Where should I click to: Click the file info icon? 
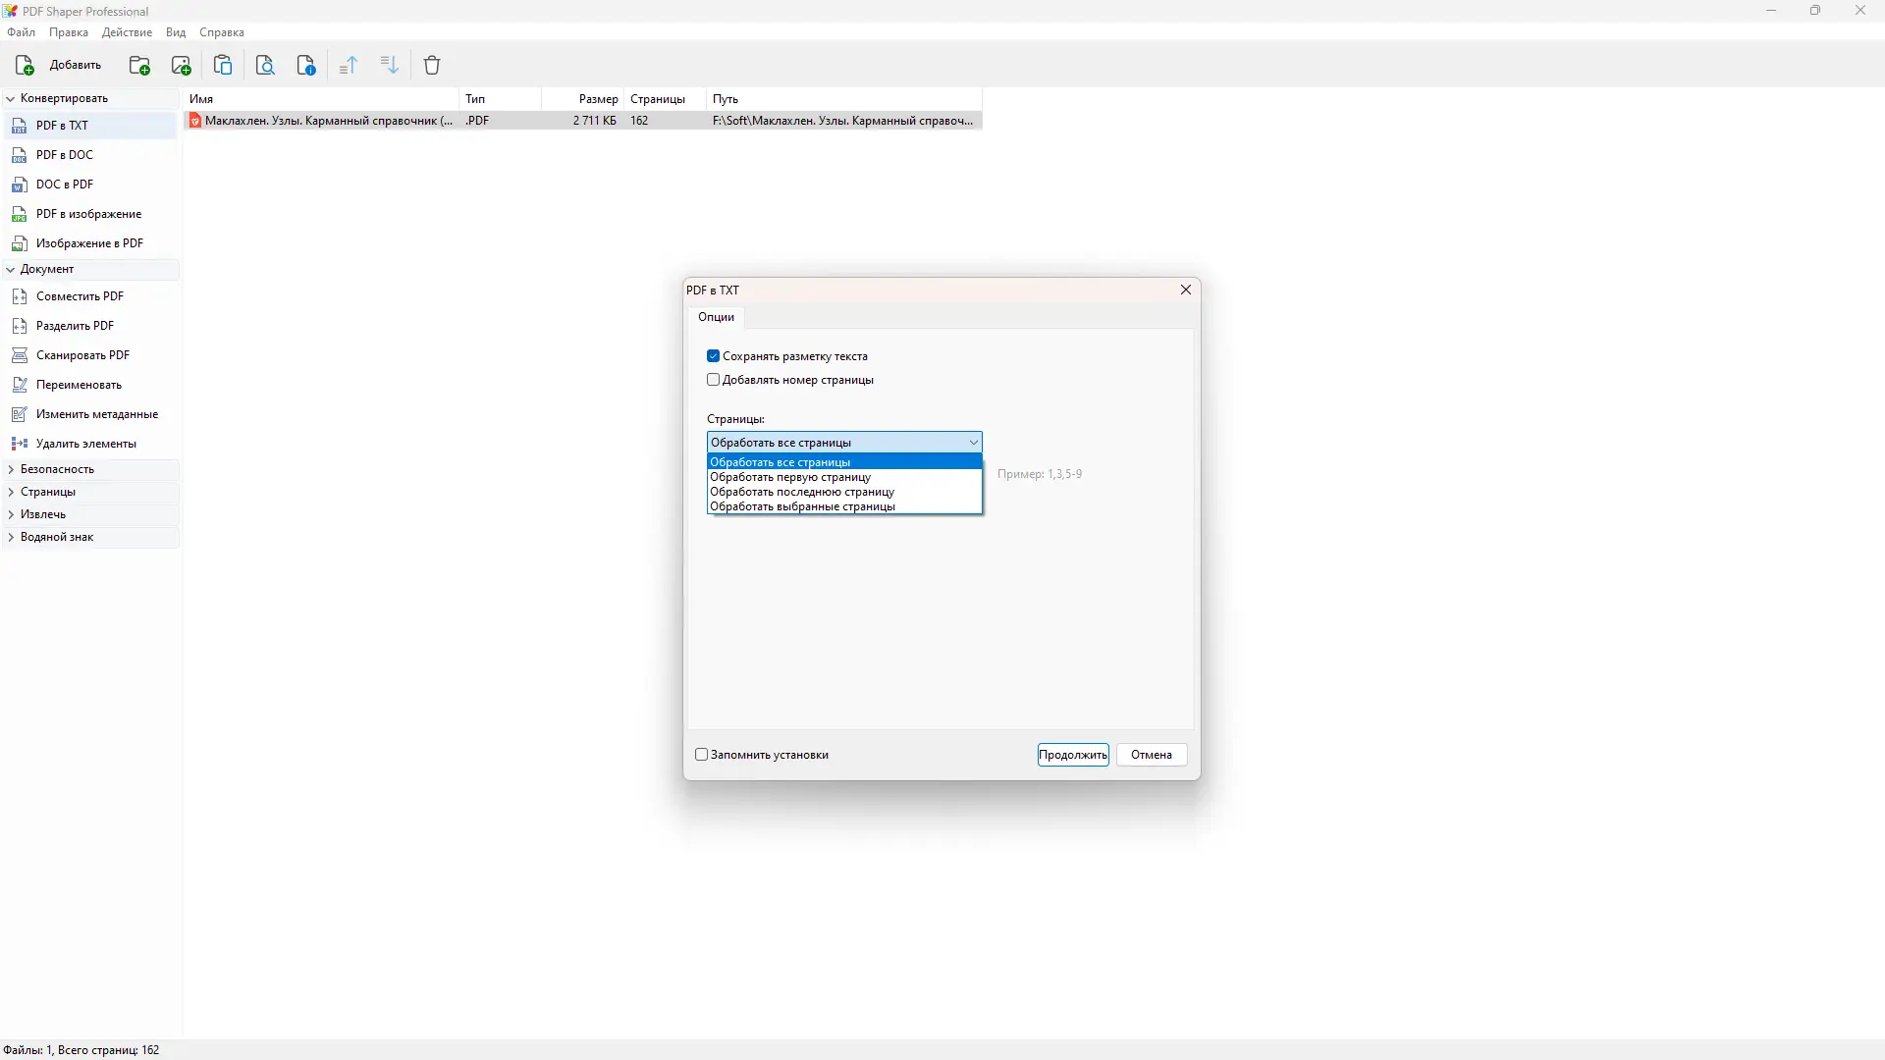(306, 66)
